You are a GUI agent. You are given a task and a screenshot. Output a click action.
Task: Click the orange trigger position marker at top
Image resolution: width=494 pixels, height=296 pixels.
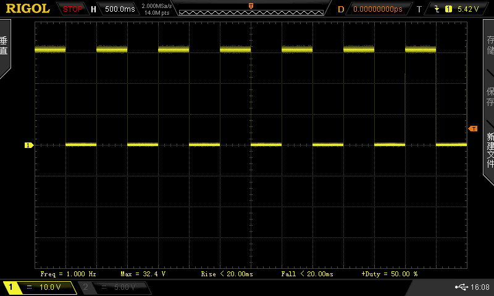click(251, 6)
